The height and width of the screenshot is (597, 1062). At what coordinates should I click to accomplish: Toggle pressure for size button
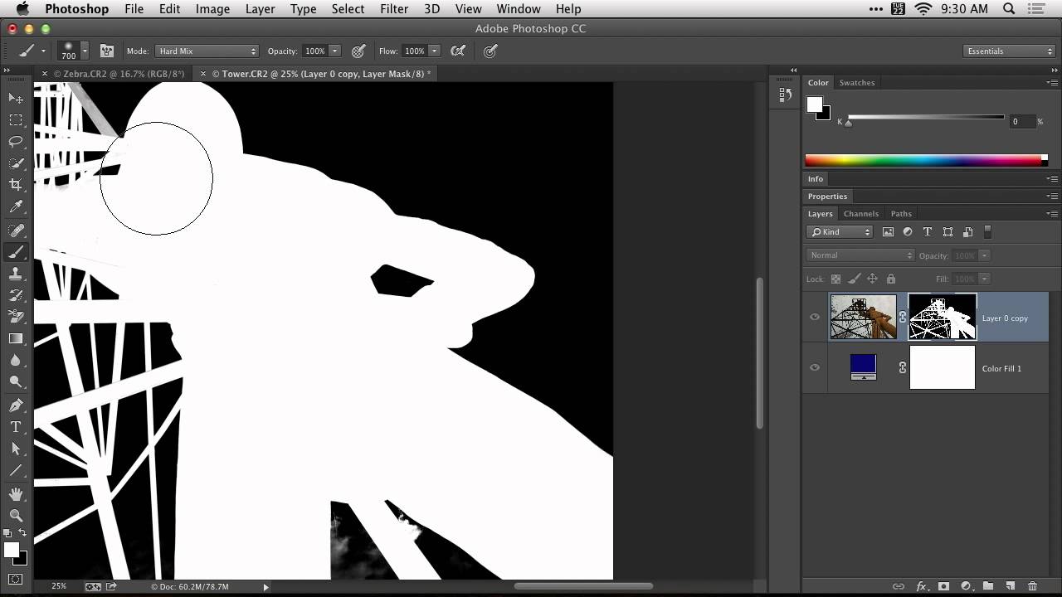tap(490, 51)
